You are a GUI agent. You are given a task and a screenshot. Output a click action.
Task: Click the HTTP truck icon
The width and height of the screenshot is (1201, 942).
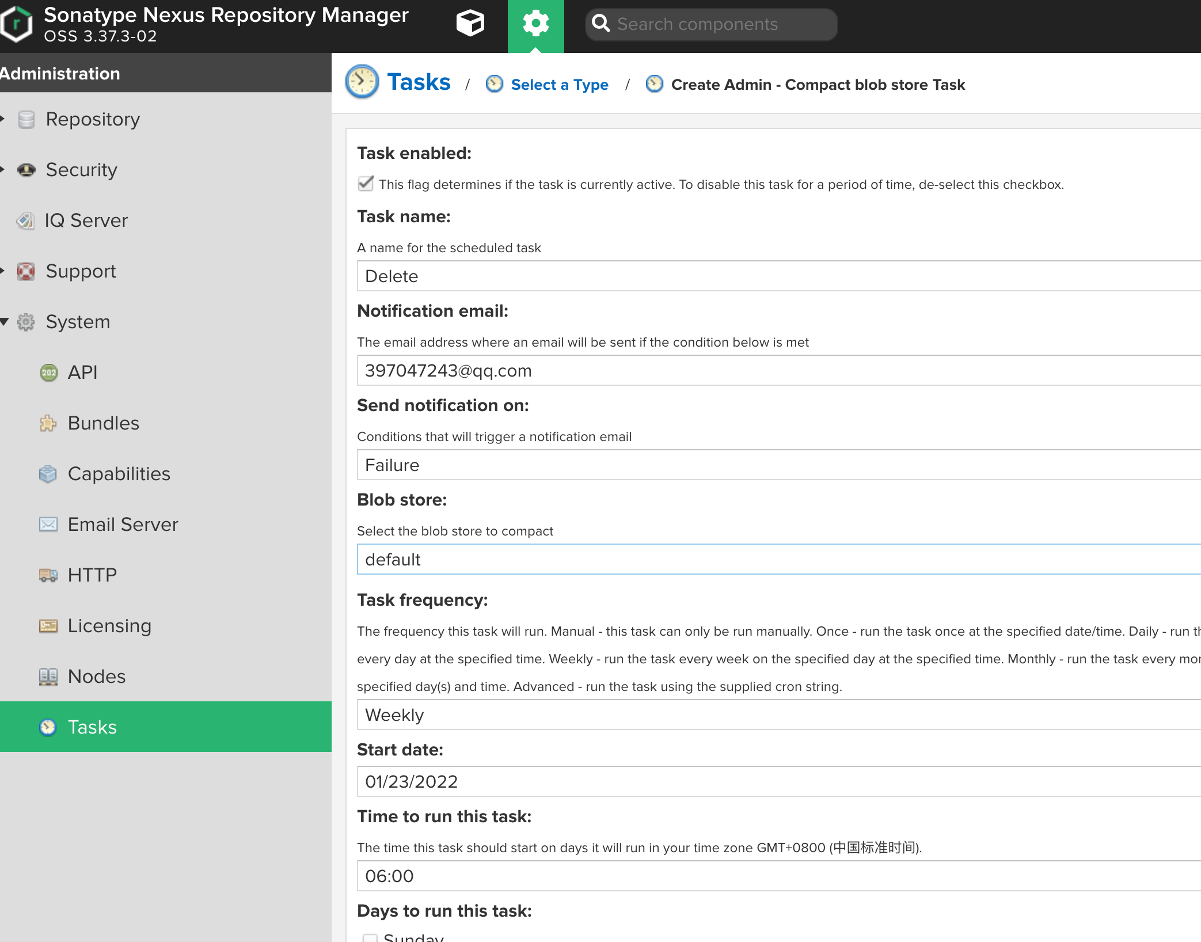(x=48, y=575)
